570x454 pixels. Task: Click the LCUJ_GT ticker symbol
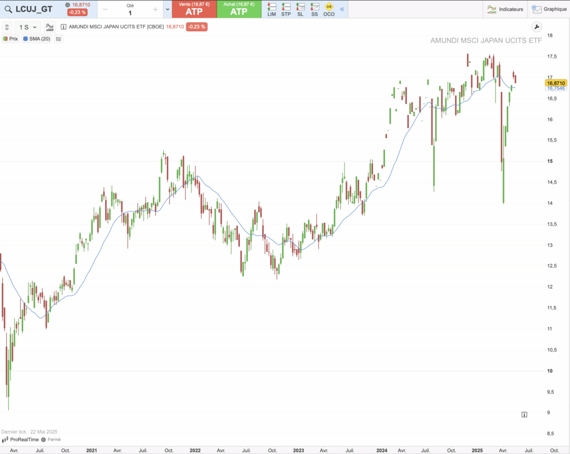click(x=34, y=9)
